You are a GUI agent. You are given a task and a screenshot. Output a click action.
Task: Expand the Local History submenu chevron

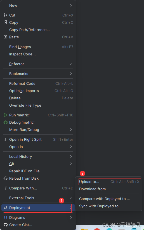point(71,156)
